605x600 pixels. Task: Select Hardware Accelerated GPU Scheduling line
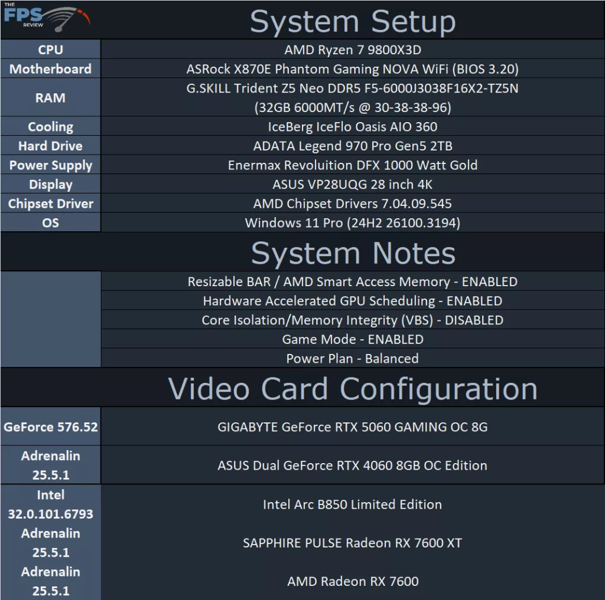(353, 301)
